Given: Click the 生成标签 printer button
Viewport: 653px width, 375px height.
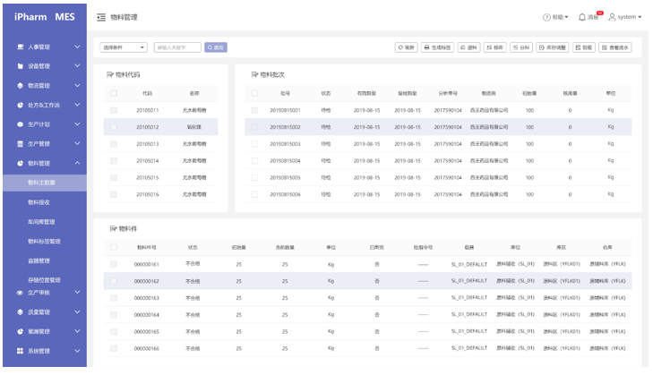Looking at the screenshot, I should [x=437, y=47].
